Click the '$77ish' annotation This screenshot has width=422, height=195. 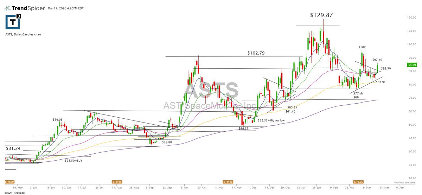(358, 93)
